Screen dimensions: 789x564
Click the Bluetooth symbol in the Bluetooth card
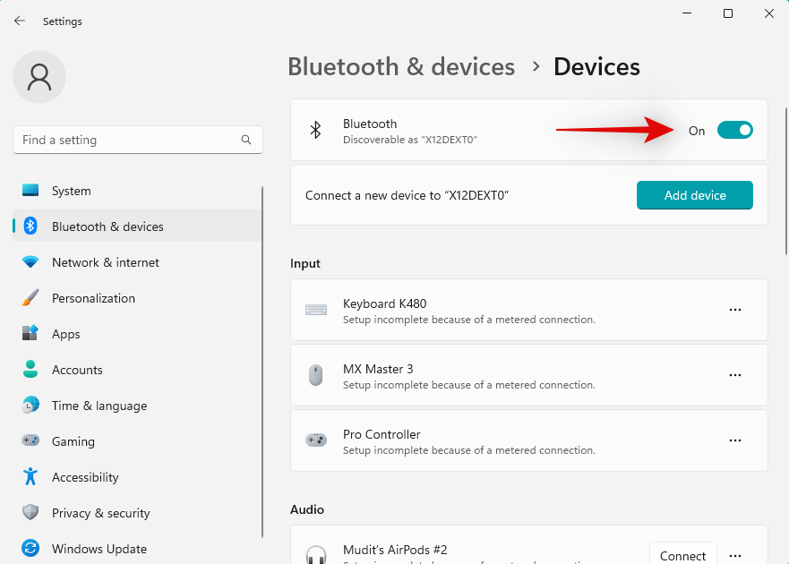[x=315, y=130]
